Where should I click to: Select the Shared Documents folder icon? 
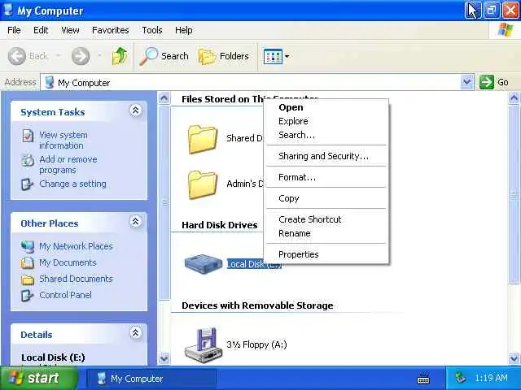click(203, 139)
